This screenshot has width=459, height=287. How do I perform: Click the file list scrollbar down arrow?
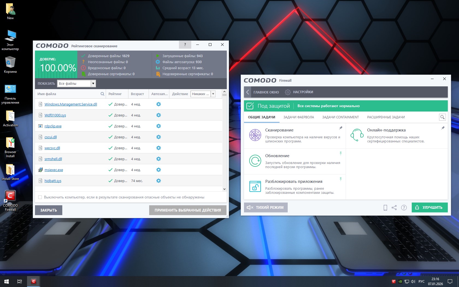click(224, 189)
